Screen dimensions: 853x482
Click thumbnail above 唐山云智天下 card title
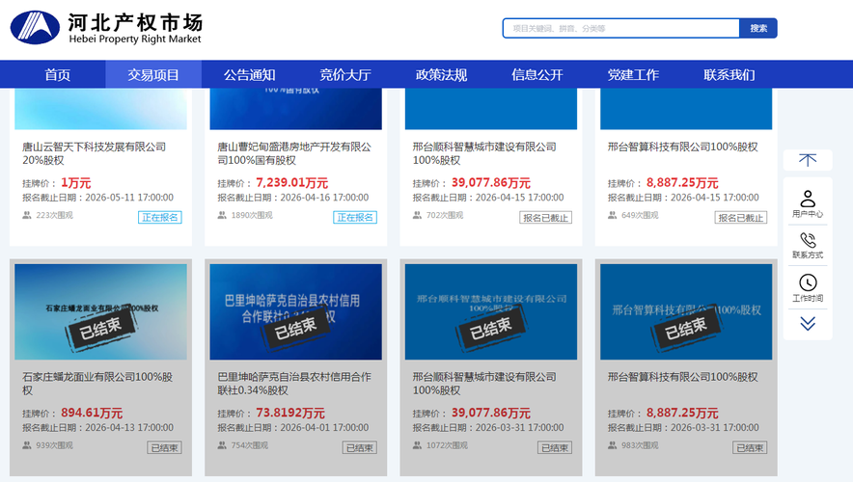tap(100, 109)
